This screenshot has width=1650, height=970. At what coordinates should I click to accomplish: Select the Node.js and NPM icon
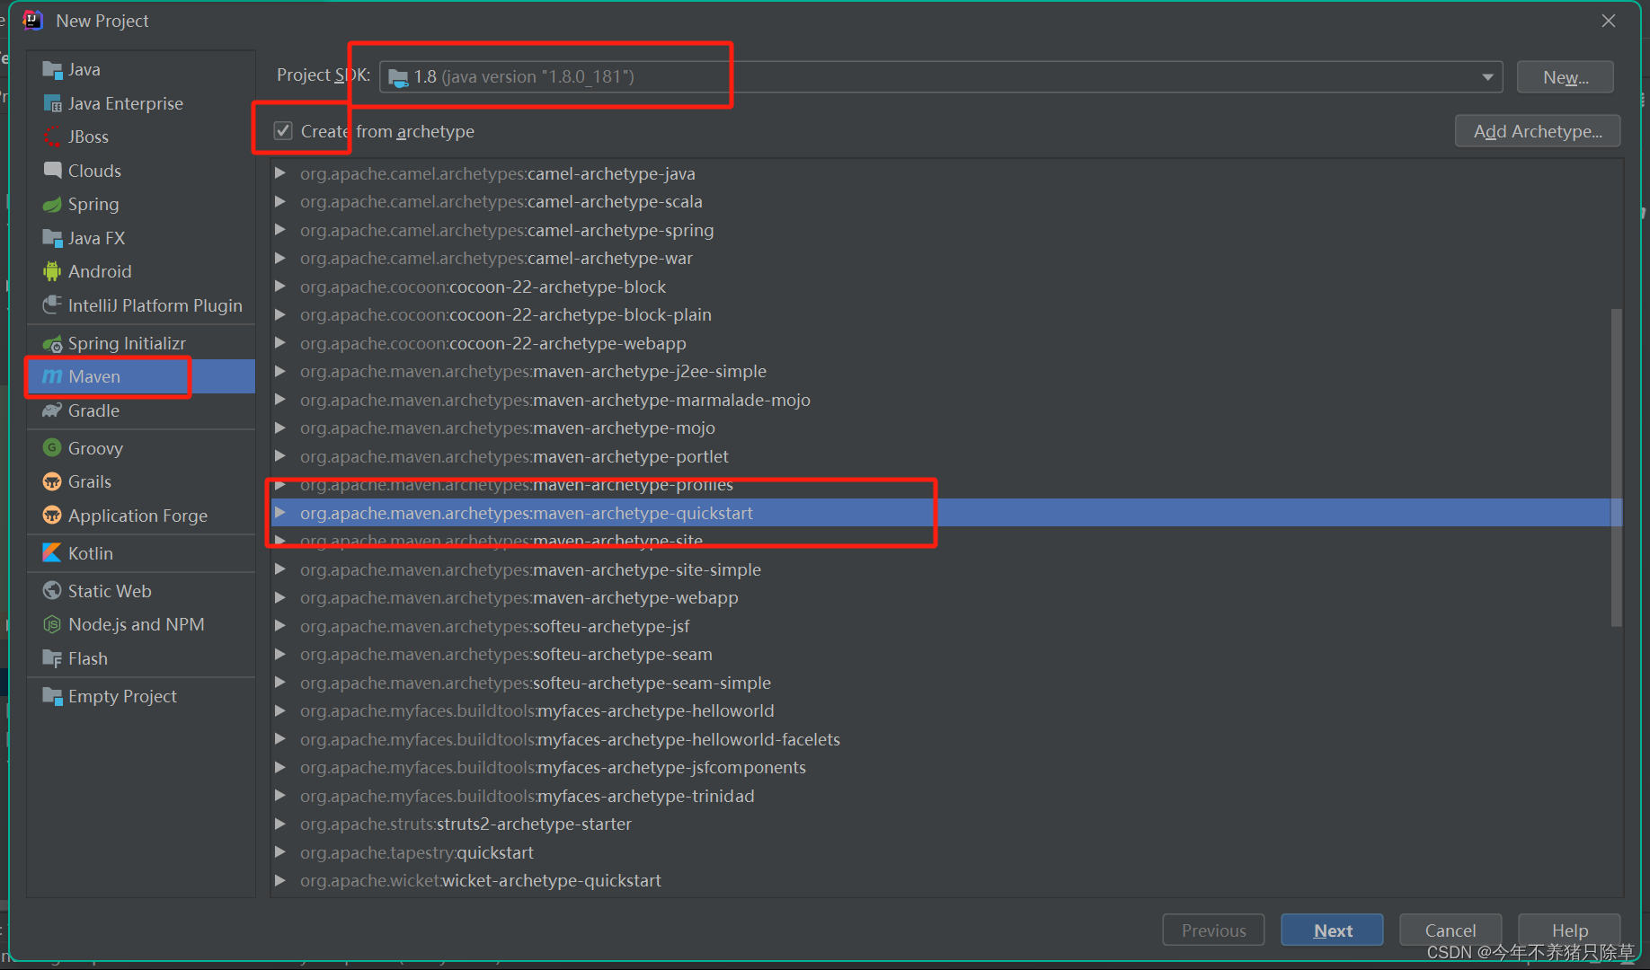point(52,624)
